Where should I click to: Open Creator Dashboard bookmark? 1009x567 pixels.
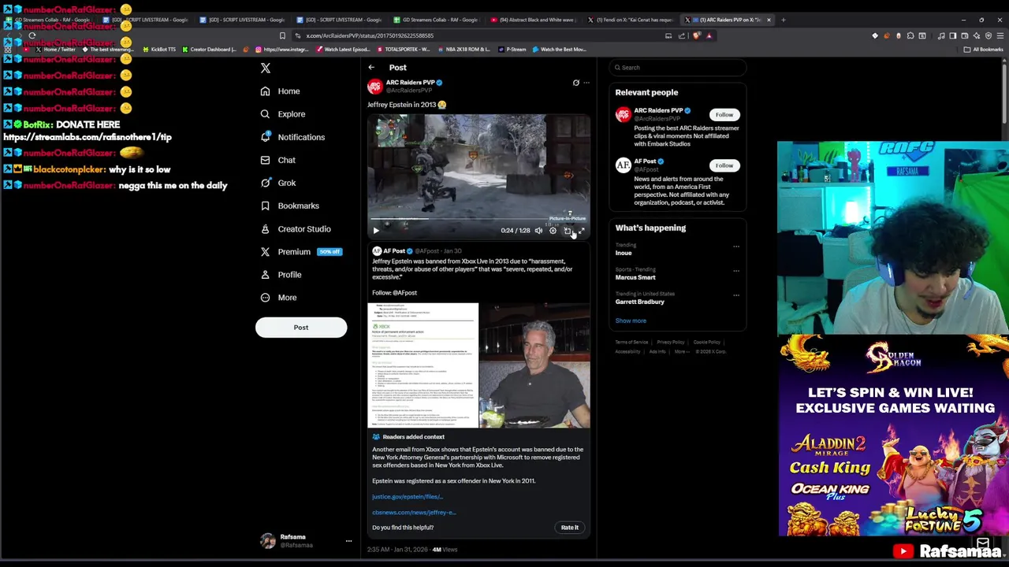tap(209, 50)
